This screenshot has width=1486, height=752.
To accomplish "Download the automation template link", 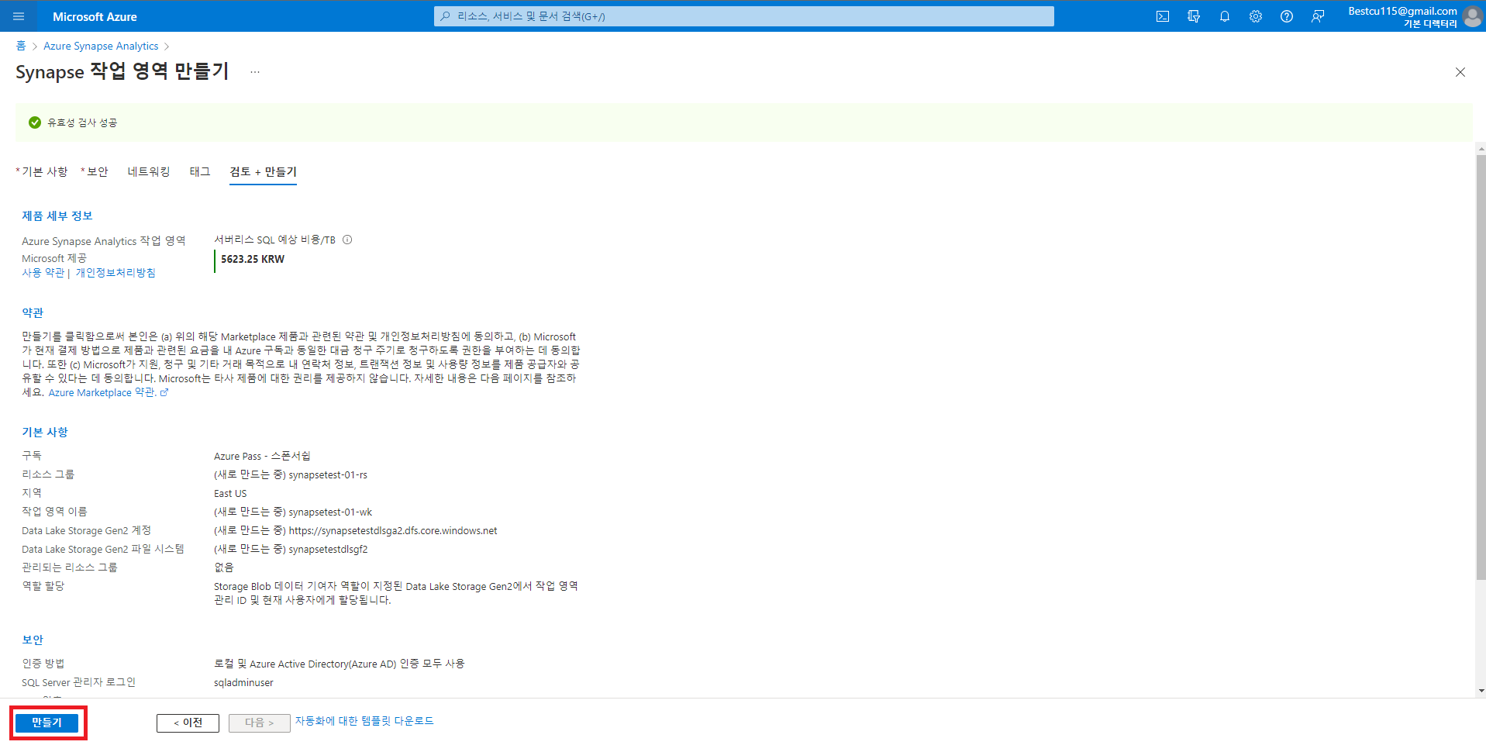I will [364, 721].
